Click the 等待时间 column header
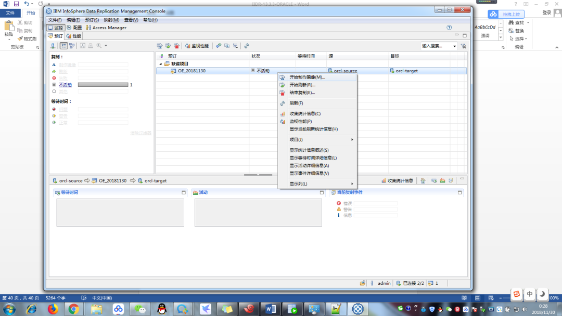 click(x=306, y=56)
